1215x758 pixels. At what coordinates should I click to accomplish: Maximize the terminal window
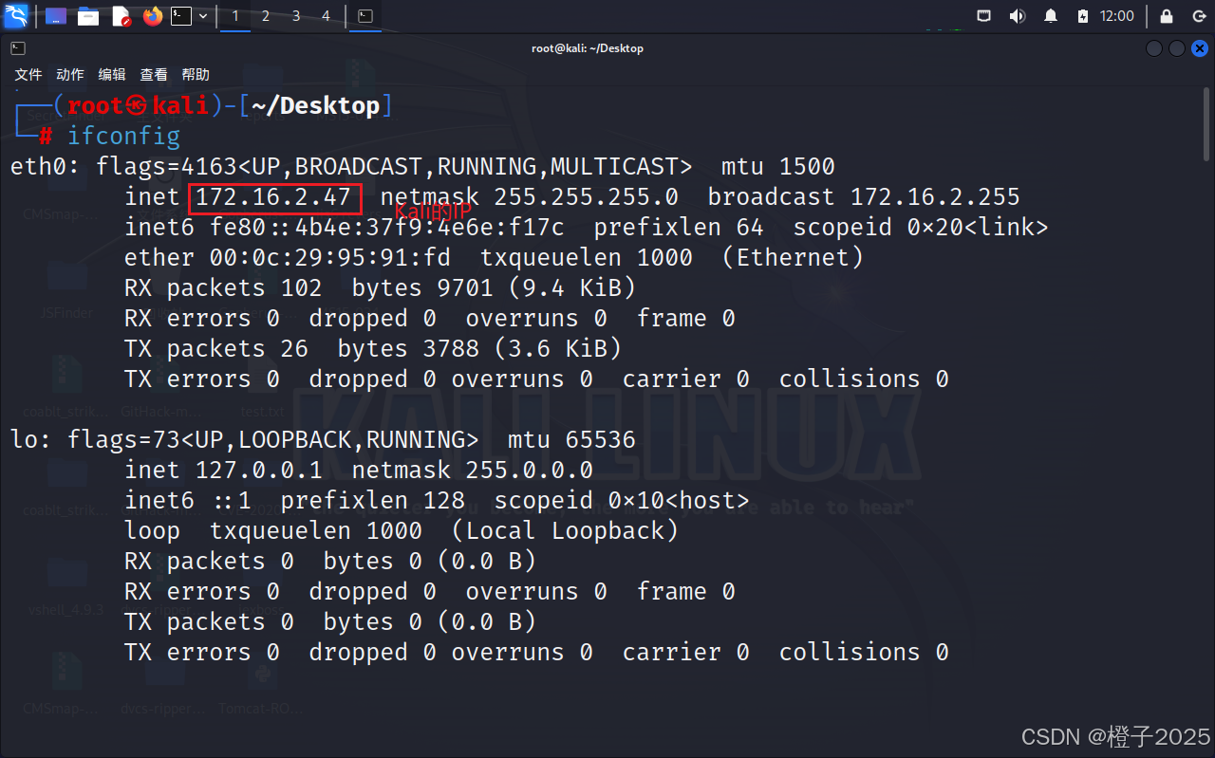coord(1177,48)
